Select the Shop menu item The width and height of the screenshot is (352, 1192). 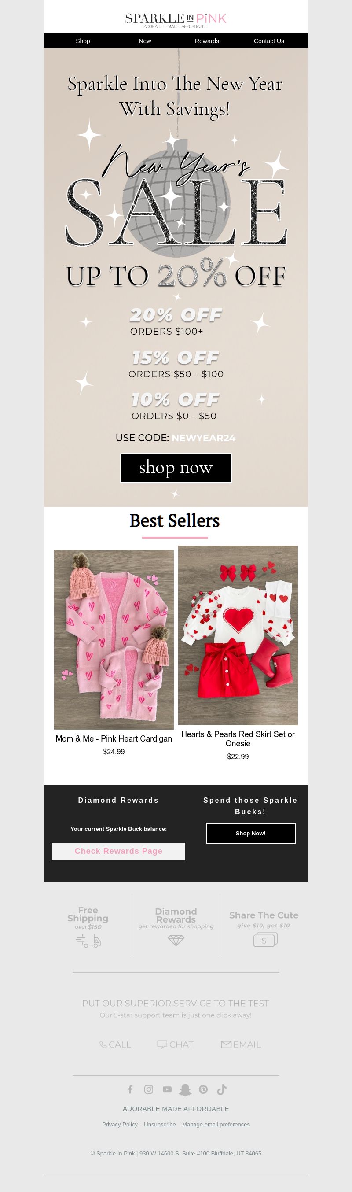click(x=83, y=41)
